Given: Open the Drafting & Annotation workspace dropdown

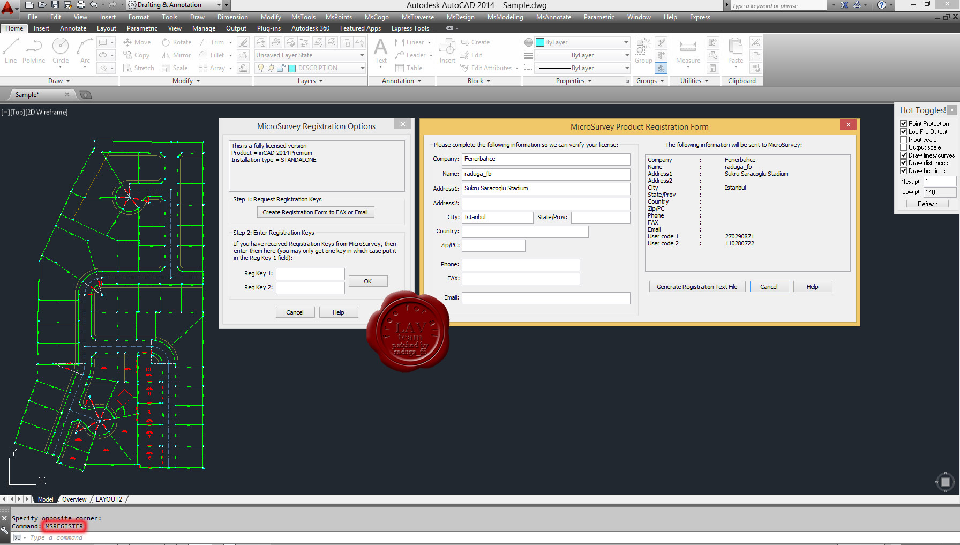Looking at the screenshot, I should 175,5.
